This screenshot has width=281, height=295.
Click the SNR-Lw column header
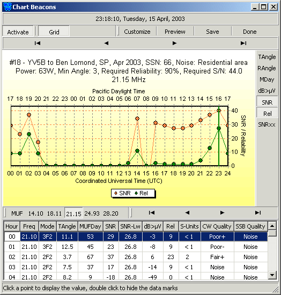pyautogui.click(x=130, y=226)
